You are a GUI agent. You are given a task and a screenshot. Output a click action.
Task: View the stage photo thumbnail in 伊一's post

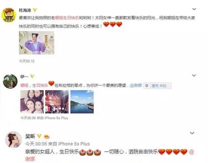click(x=57, y=102)
